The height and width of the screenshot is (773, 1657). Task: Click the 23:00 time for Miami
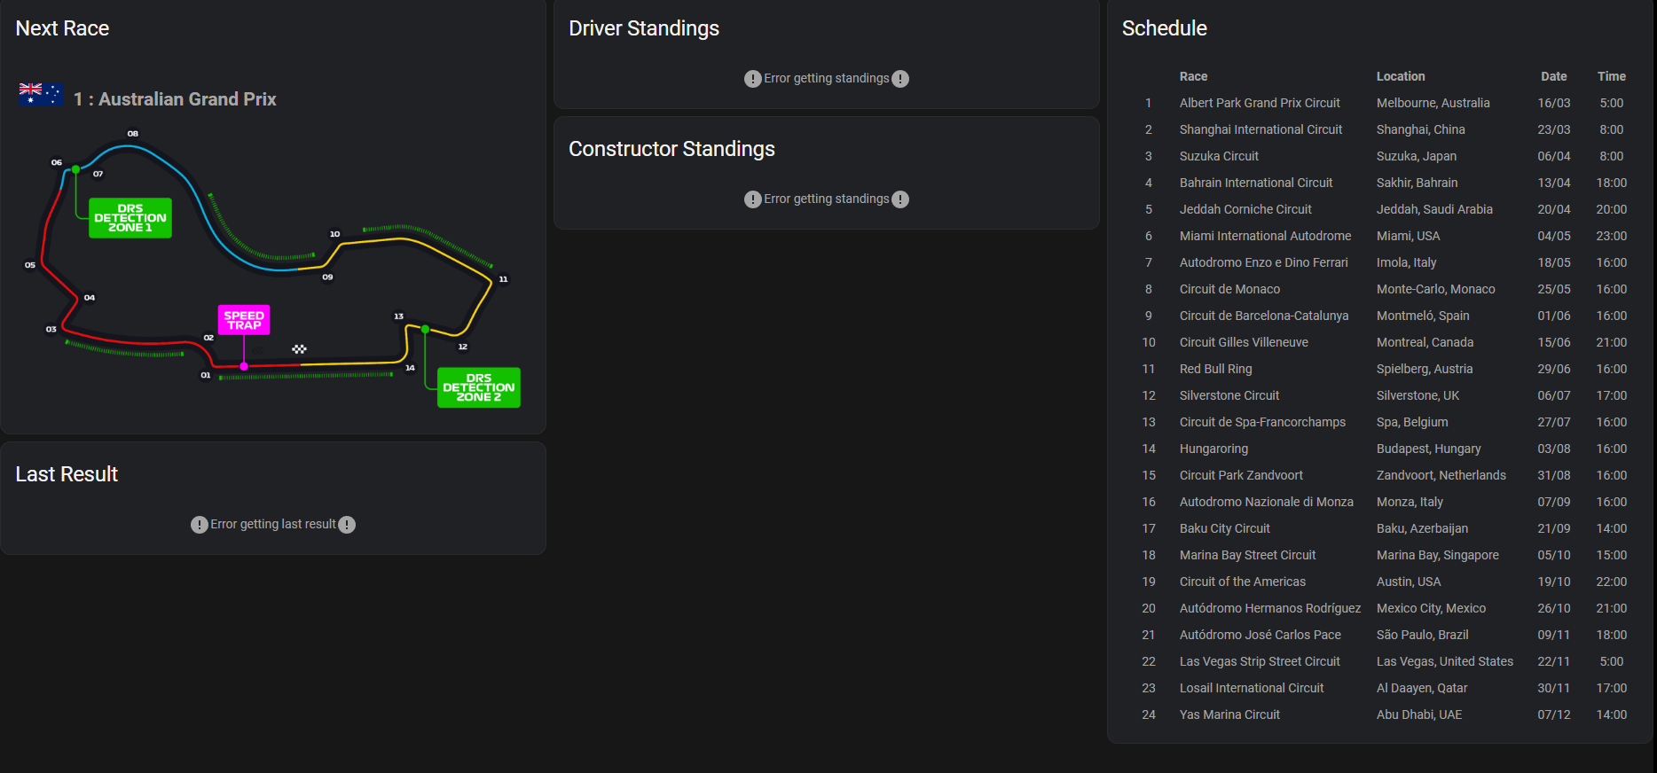pyautogui.click(x=1611, y=236)
